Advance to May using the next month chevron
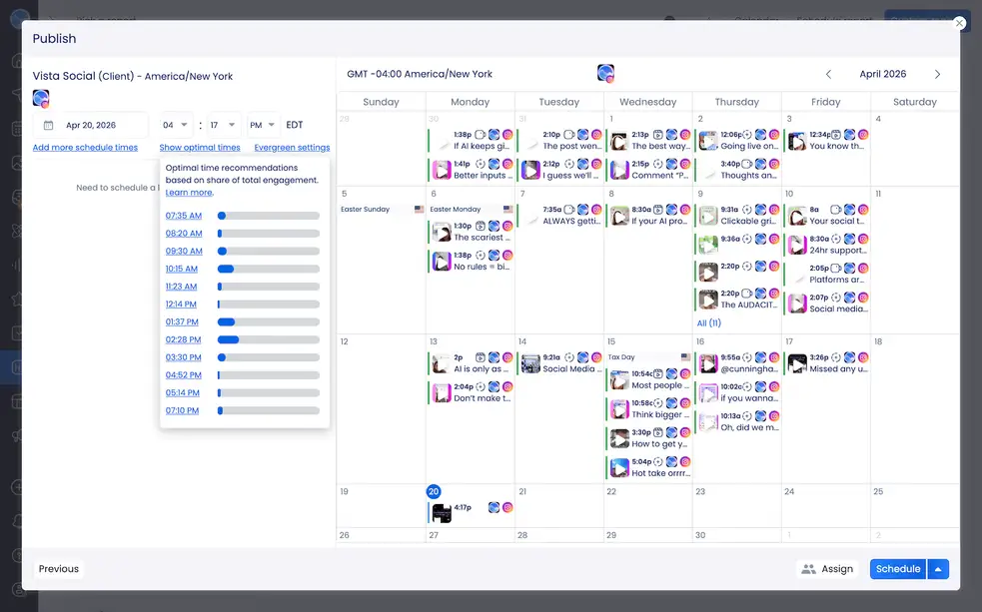The image size is (982, 612). [937, 73]
